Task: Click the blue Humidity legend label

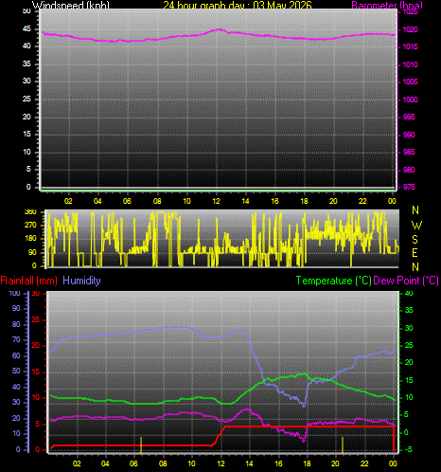Action: (81, 281)
